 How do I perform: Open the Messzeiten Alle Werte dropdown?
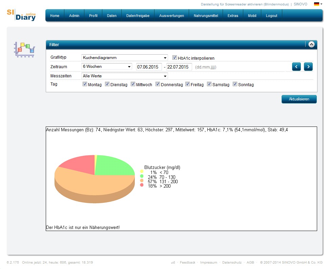124,76
